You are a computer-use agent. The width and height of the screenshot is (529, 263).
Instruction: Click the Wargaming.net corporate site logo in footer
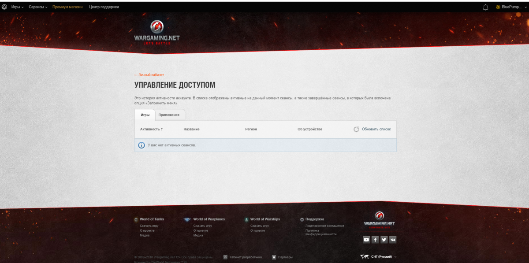tap(379, 221)
